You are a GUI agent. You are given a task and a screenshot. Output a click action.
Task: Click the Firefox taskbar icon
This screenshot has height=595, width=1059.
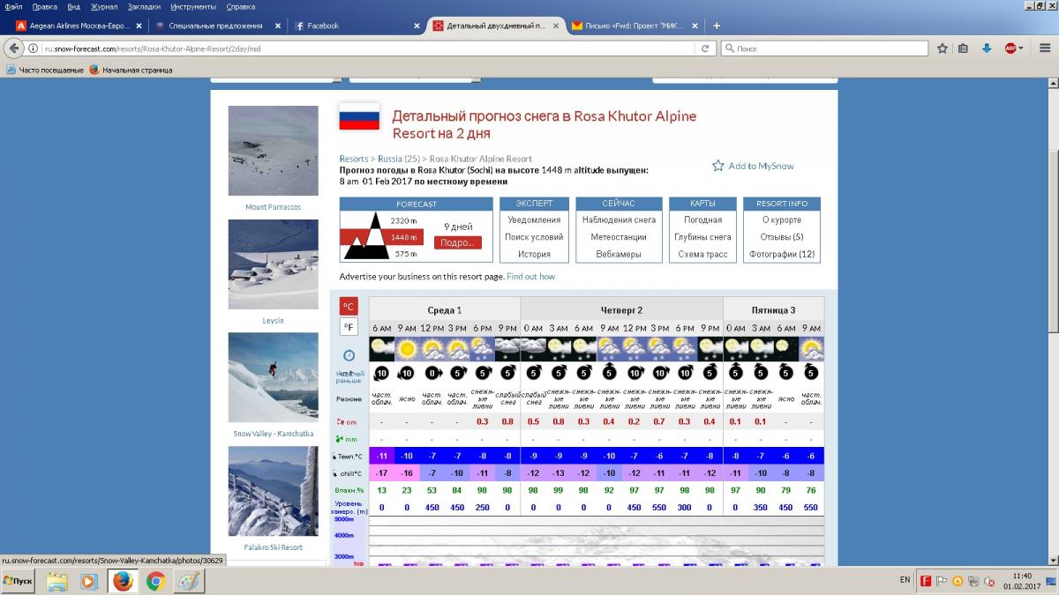coord(124,582)
